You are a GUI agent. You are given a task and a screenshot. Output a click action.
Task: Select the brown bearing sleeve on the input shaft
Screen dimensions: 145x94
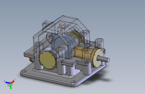point(82,53)
